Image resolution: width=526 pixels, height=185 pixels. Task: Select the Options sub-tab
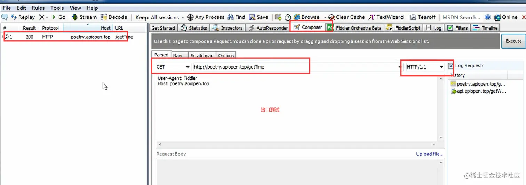226,55
